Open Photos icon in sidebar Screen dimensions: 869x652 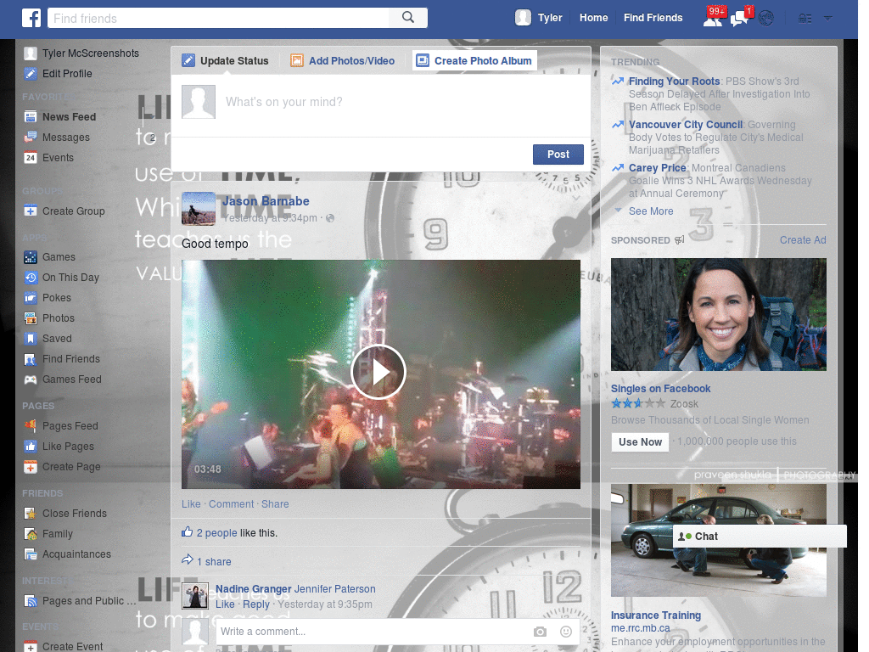[31, 318]
